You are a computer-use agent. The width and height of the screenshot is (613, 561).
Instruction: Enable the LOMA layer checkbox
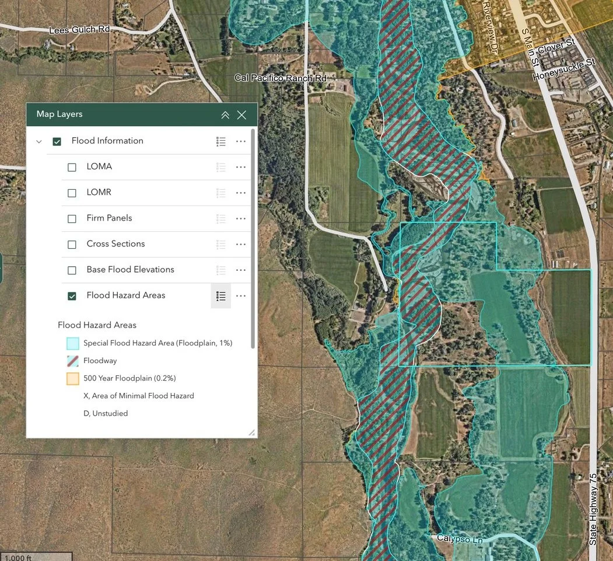[x=72, y=167]
